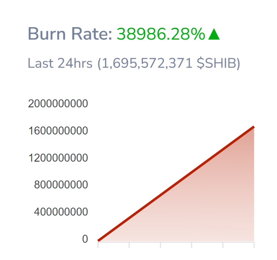This screenshot has height=260, width=277.
Task: Click the green upward triangle icon
Action: coord(214,34)
